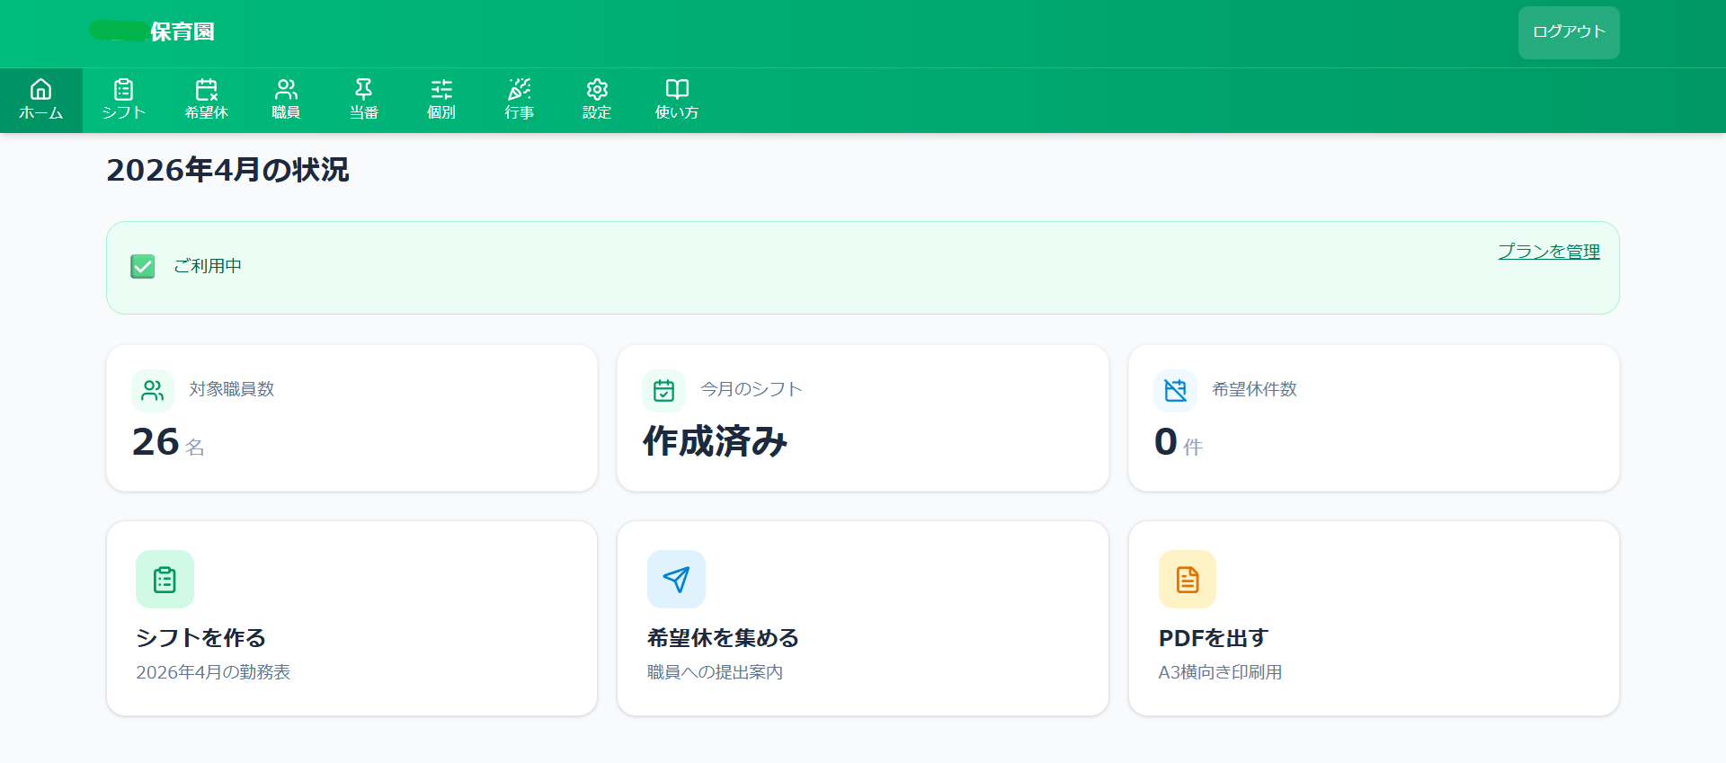Click the 対象職員数 label

(x=232, y=389)
